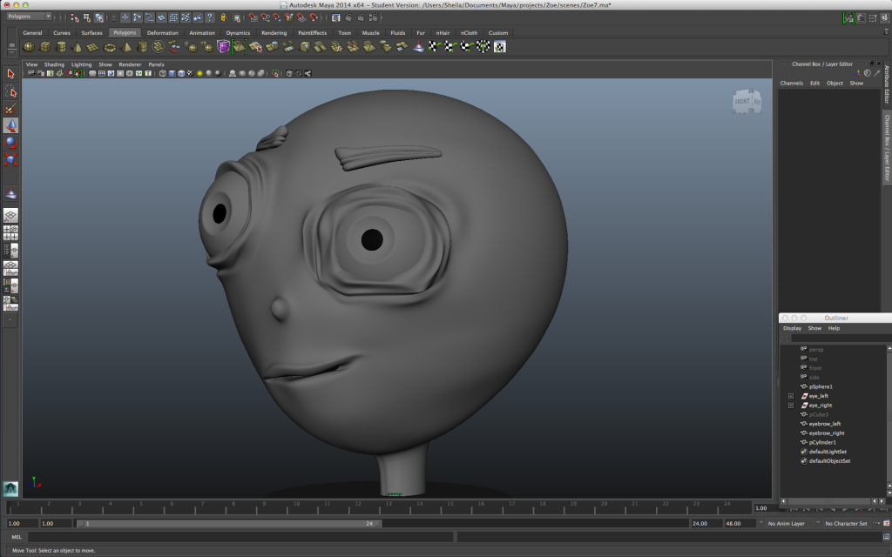Pick the red Scale tool icon

tap(10, 159)
